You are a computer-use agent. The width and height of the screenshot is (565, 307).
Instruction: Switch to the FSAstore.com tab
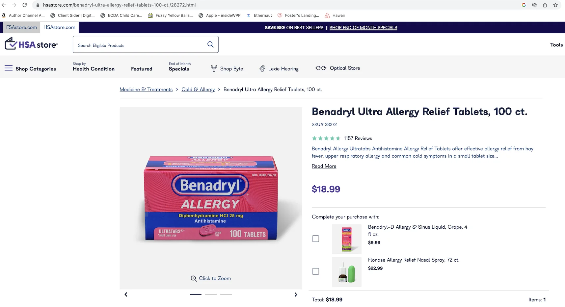pyautogui.click(x=21, y=27)
